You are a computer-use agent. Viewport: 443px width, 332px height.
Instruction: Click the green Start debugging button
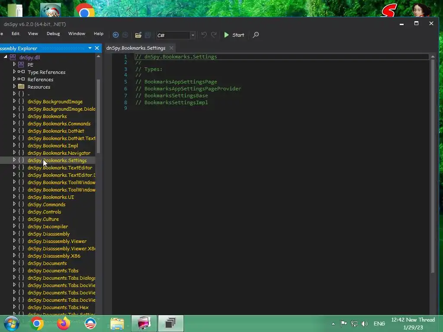(x=234, y=35)
